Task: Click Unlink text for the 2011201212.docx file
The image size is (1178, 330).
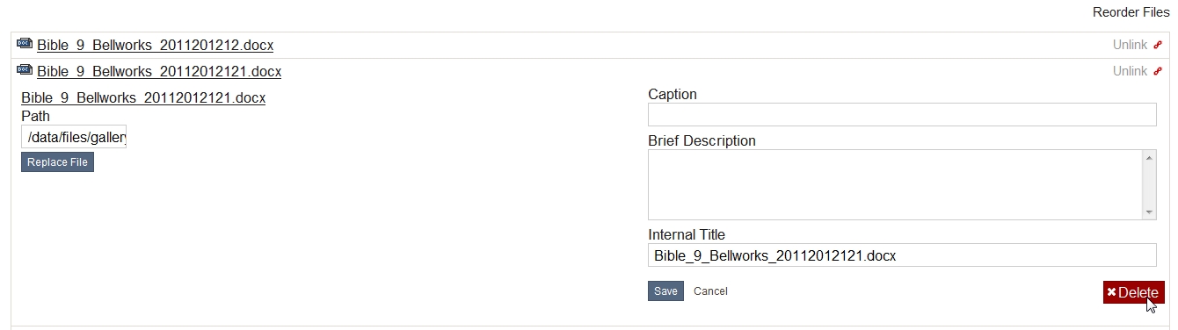Action: [x=1130, y=46]
